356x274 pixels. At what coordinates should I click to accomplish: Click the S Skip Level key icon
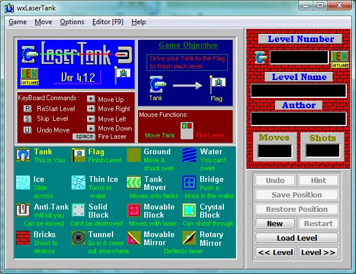pos(27,119)
